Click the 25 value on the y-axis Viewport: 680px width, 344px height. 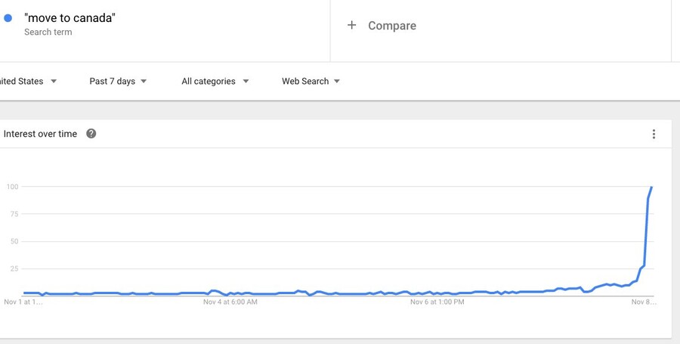coord(14,269)
